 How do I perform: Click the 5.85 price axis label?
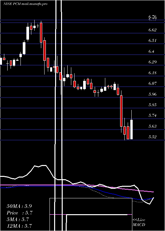[x=152, y=105]
